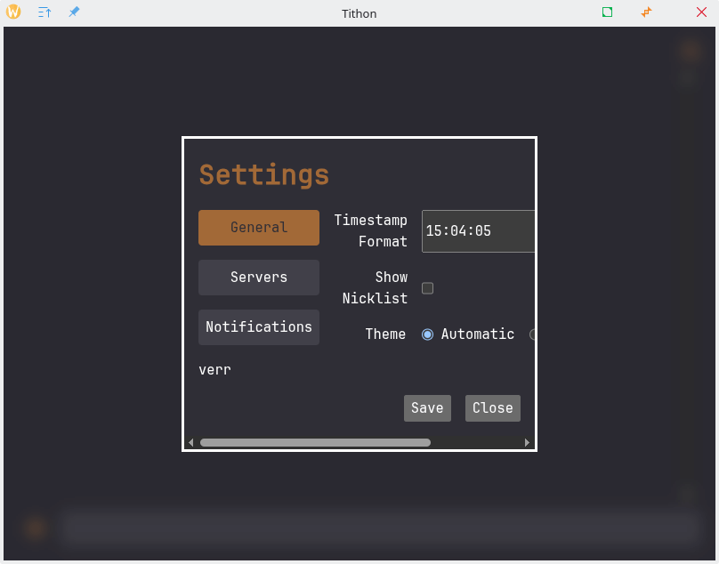The height and width of the screenshot is (564, 719).
Task: Select the partially visible theme radio after Automatic
Action: [x=532, y=334]
